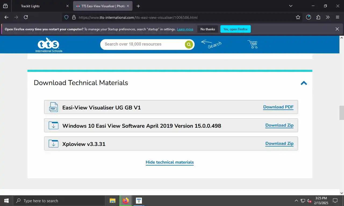Viewport: 344px width, 206px height.
Task: Decline with the No thanks button
Action: 208,29
